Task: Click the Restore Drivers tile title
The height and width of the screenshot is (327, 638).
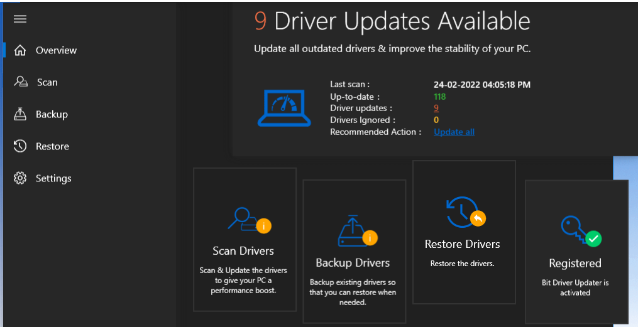Action: (x=462, y=244)
